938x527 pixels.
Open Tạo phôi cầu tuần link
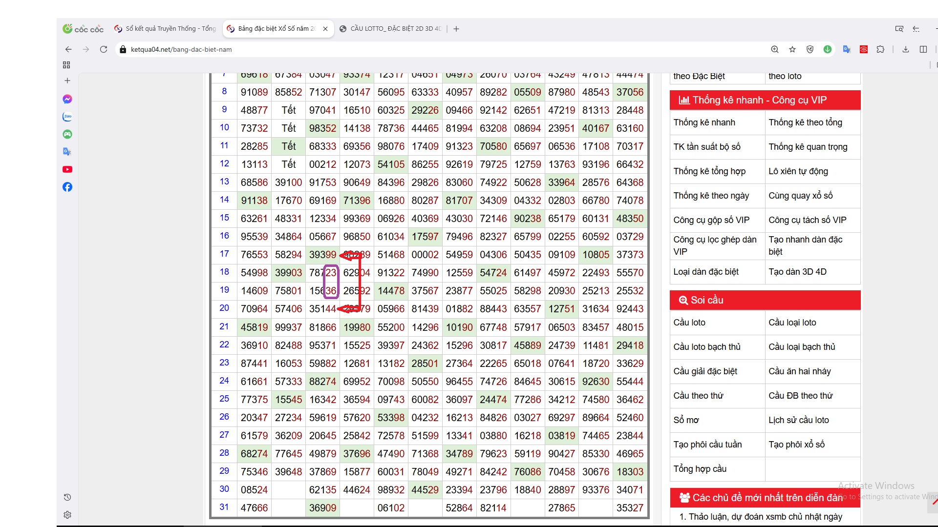[x=707, y=445]
